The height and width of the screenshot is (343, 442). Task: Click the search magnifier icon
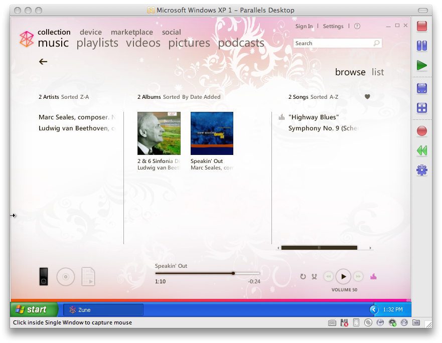click(376, 43)
